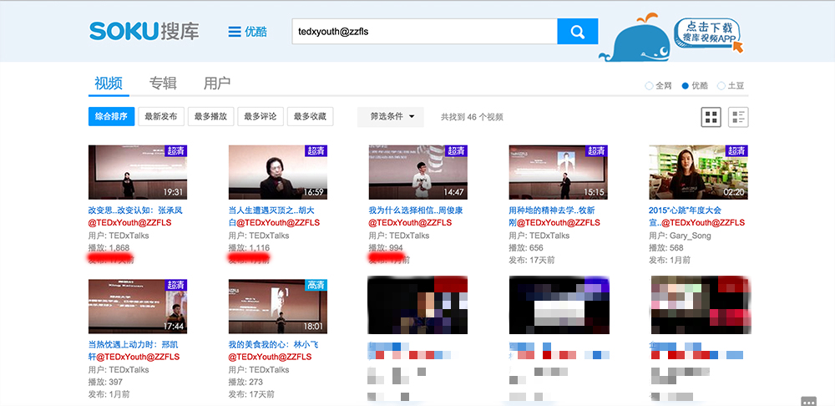835x406 pixels.
Task: Click 高清 badge on 18:01 video
Action: pos(316,285)
